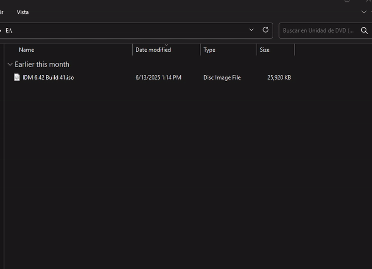Click the magnifier search icon

point(364,30)
